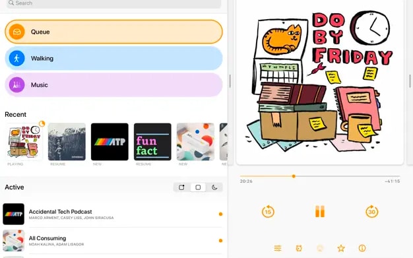Click the elapsed time 20:26
The height and width of the screenshot is (258, 413).
[246, 181]
